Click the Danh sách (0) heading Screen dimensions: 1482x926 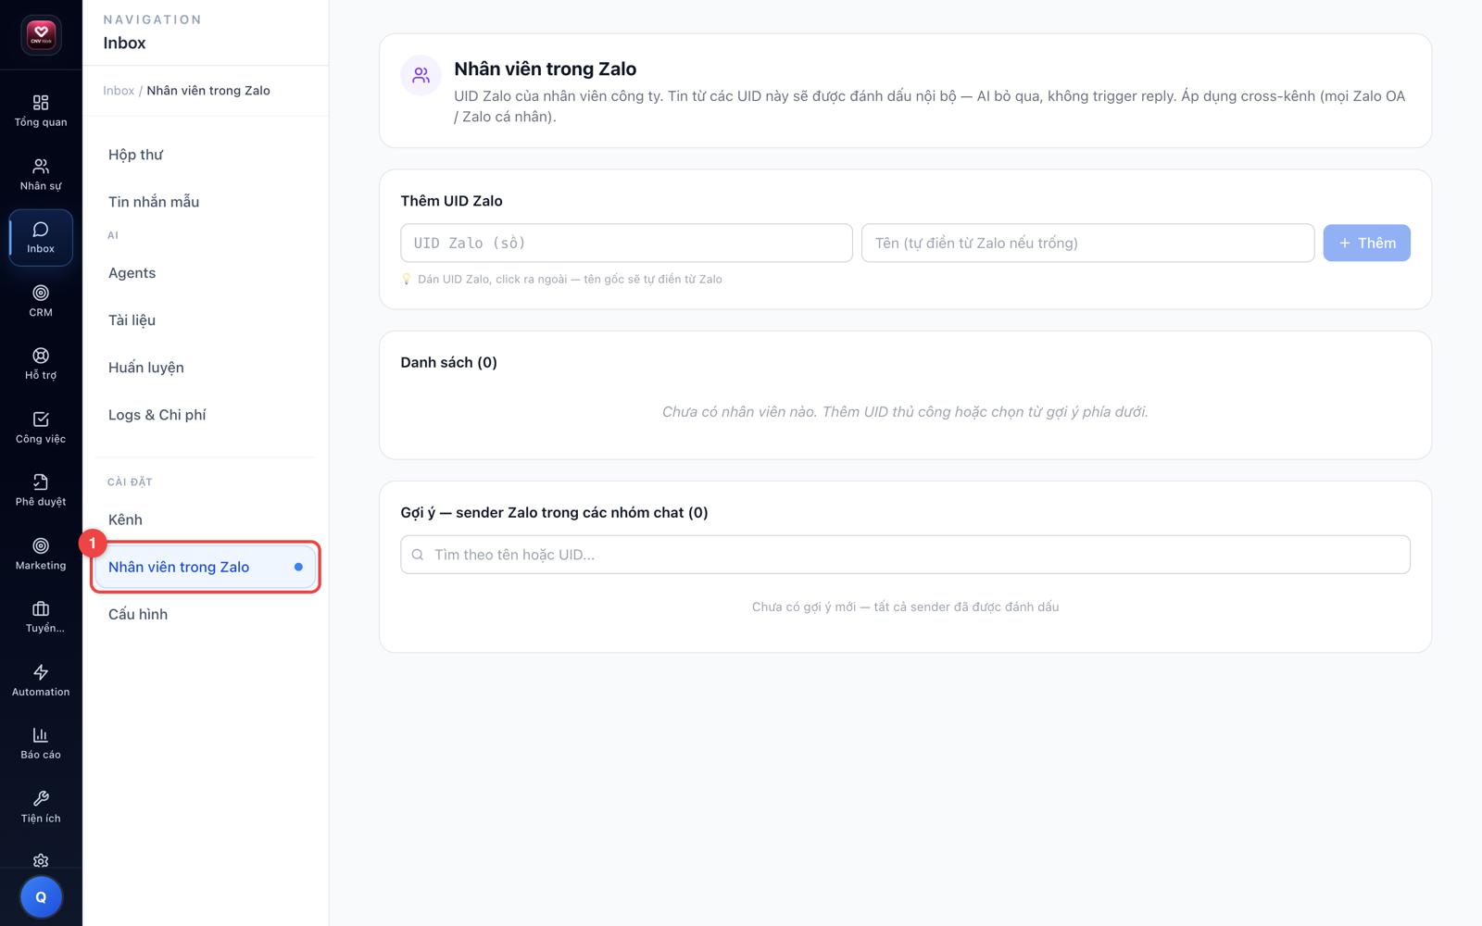pyautogui.click(x=449, y=362)
